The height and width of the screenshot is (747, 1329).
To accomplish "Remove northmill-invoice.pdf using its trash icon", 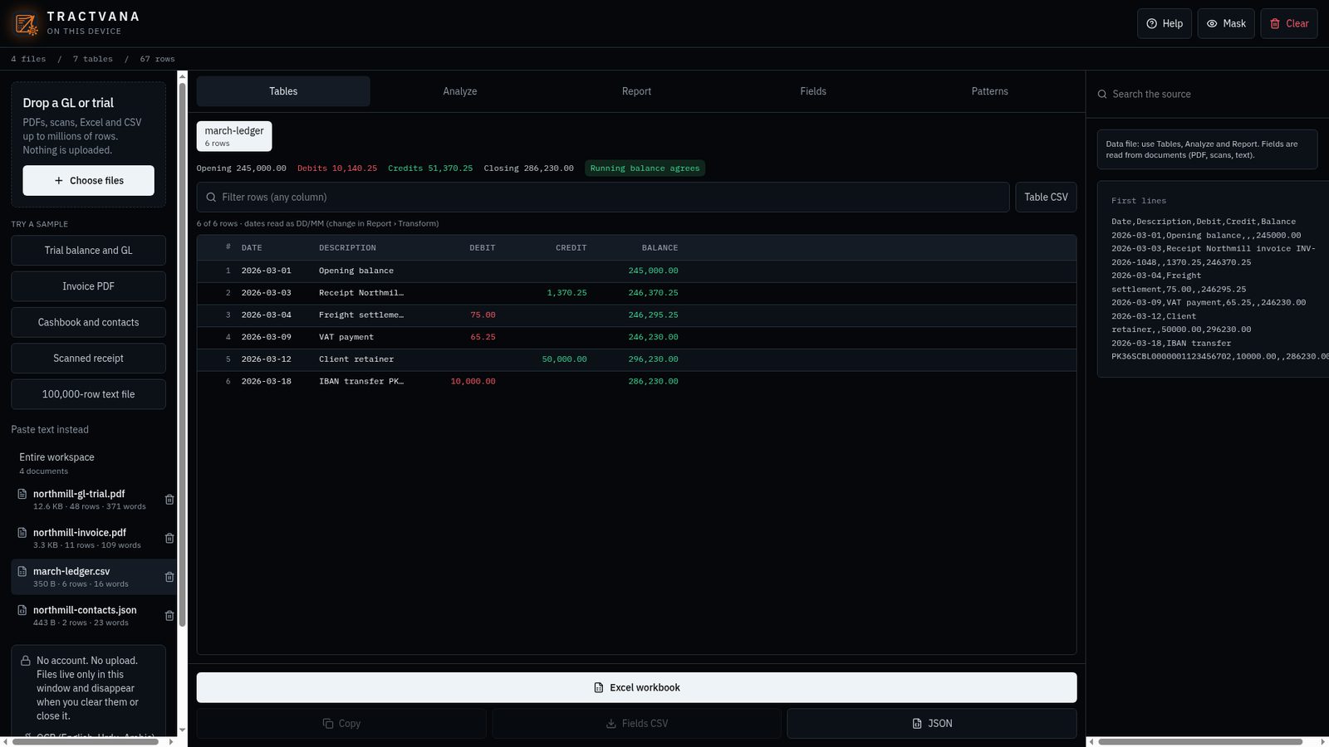I will [x=169, y=539].
